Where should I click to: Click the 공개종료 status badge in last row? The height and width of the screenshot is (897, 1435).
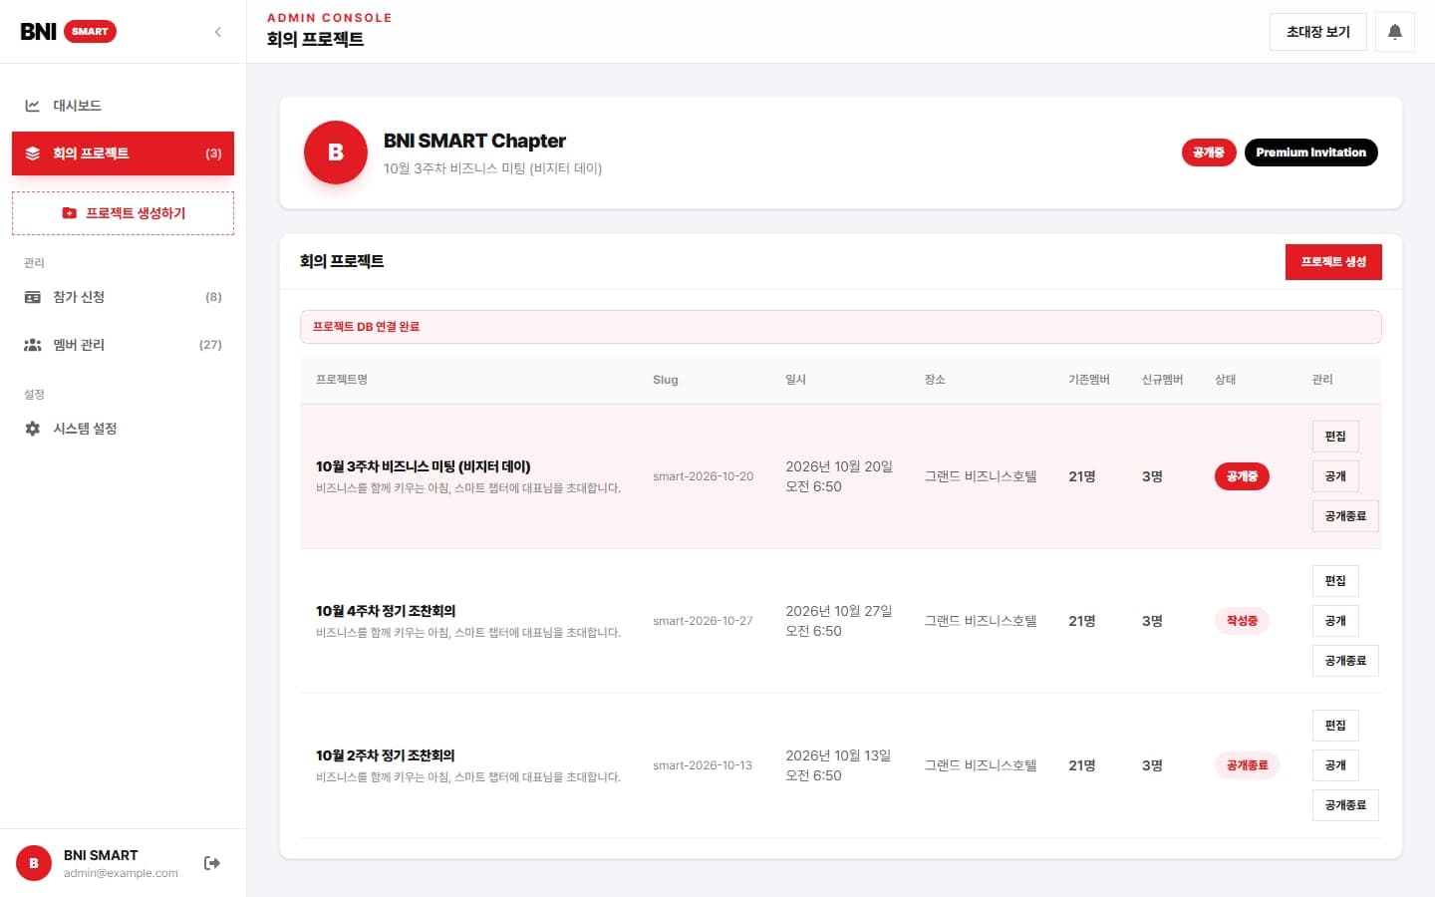pyautogui.click(x=1247, y=765)
